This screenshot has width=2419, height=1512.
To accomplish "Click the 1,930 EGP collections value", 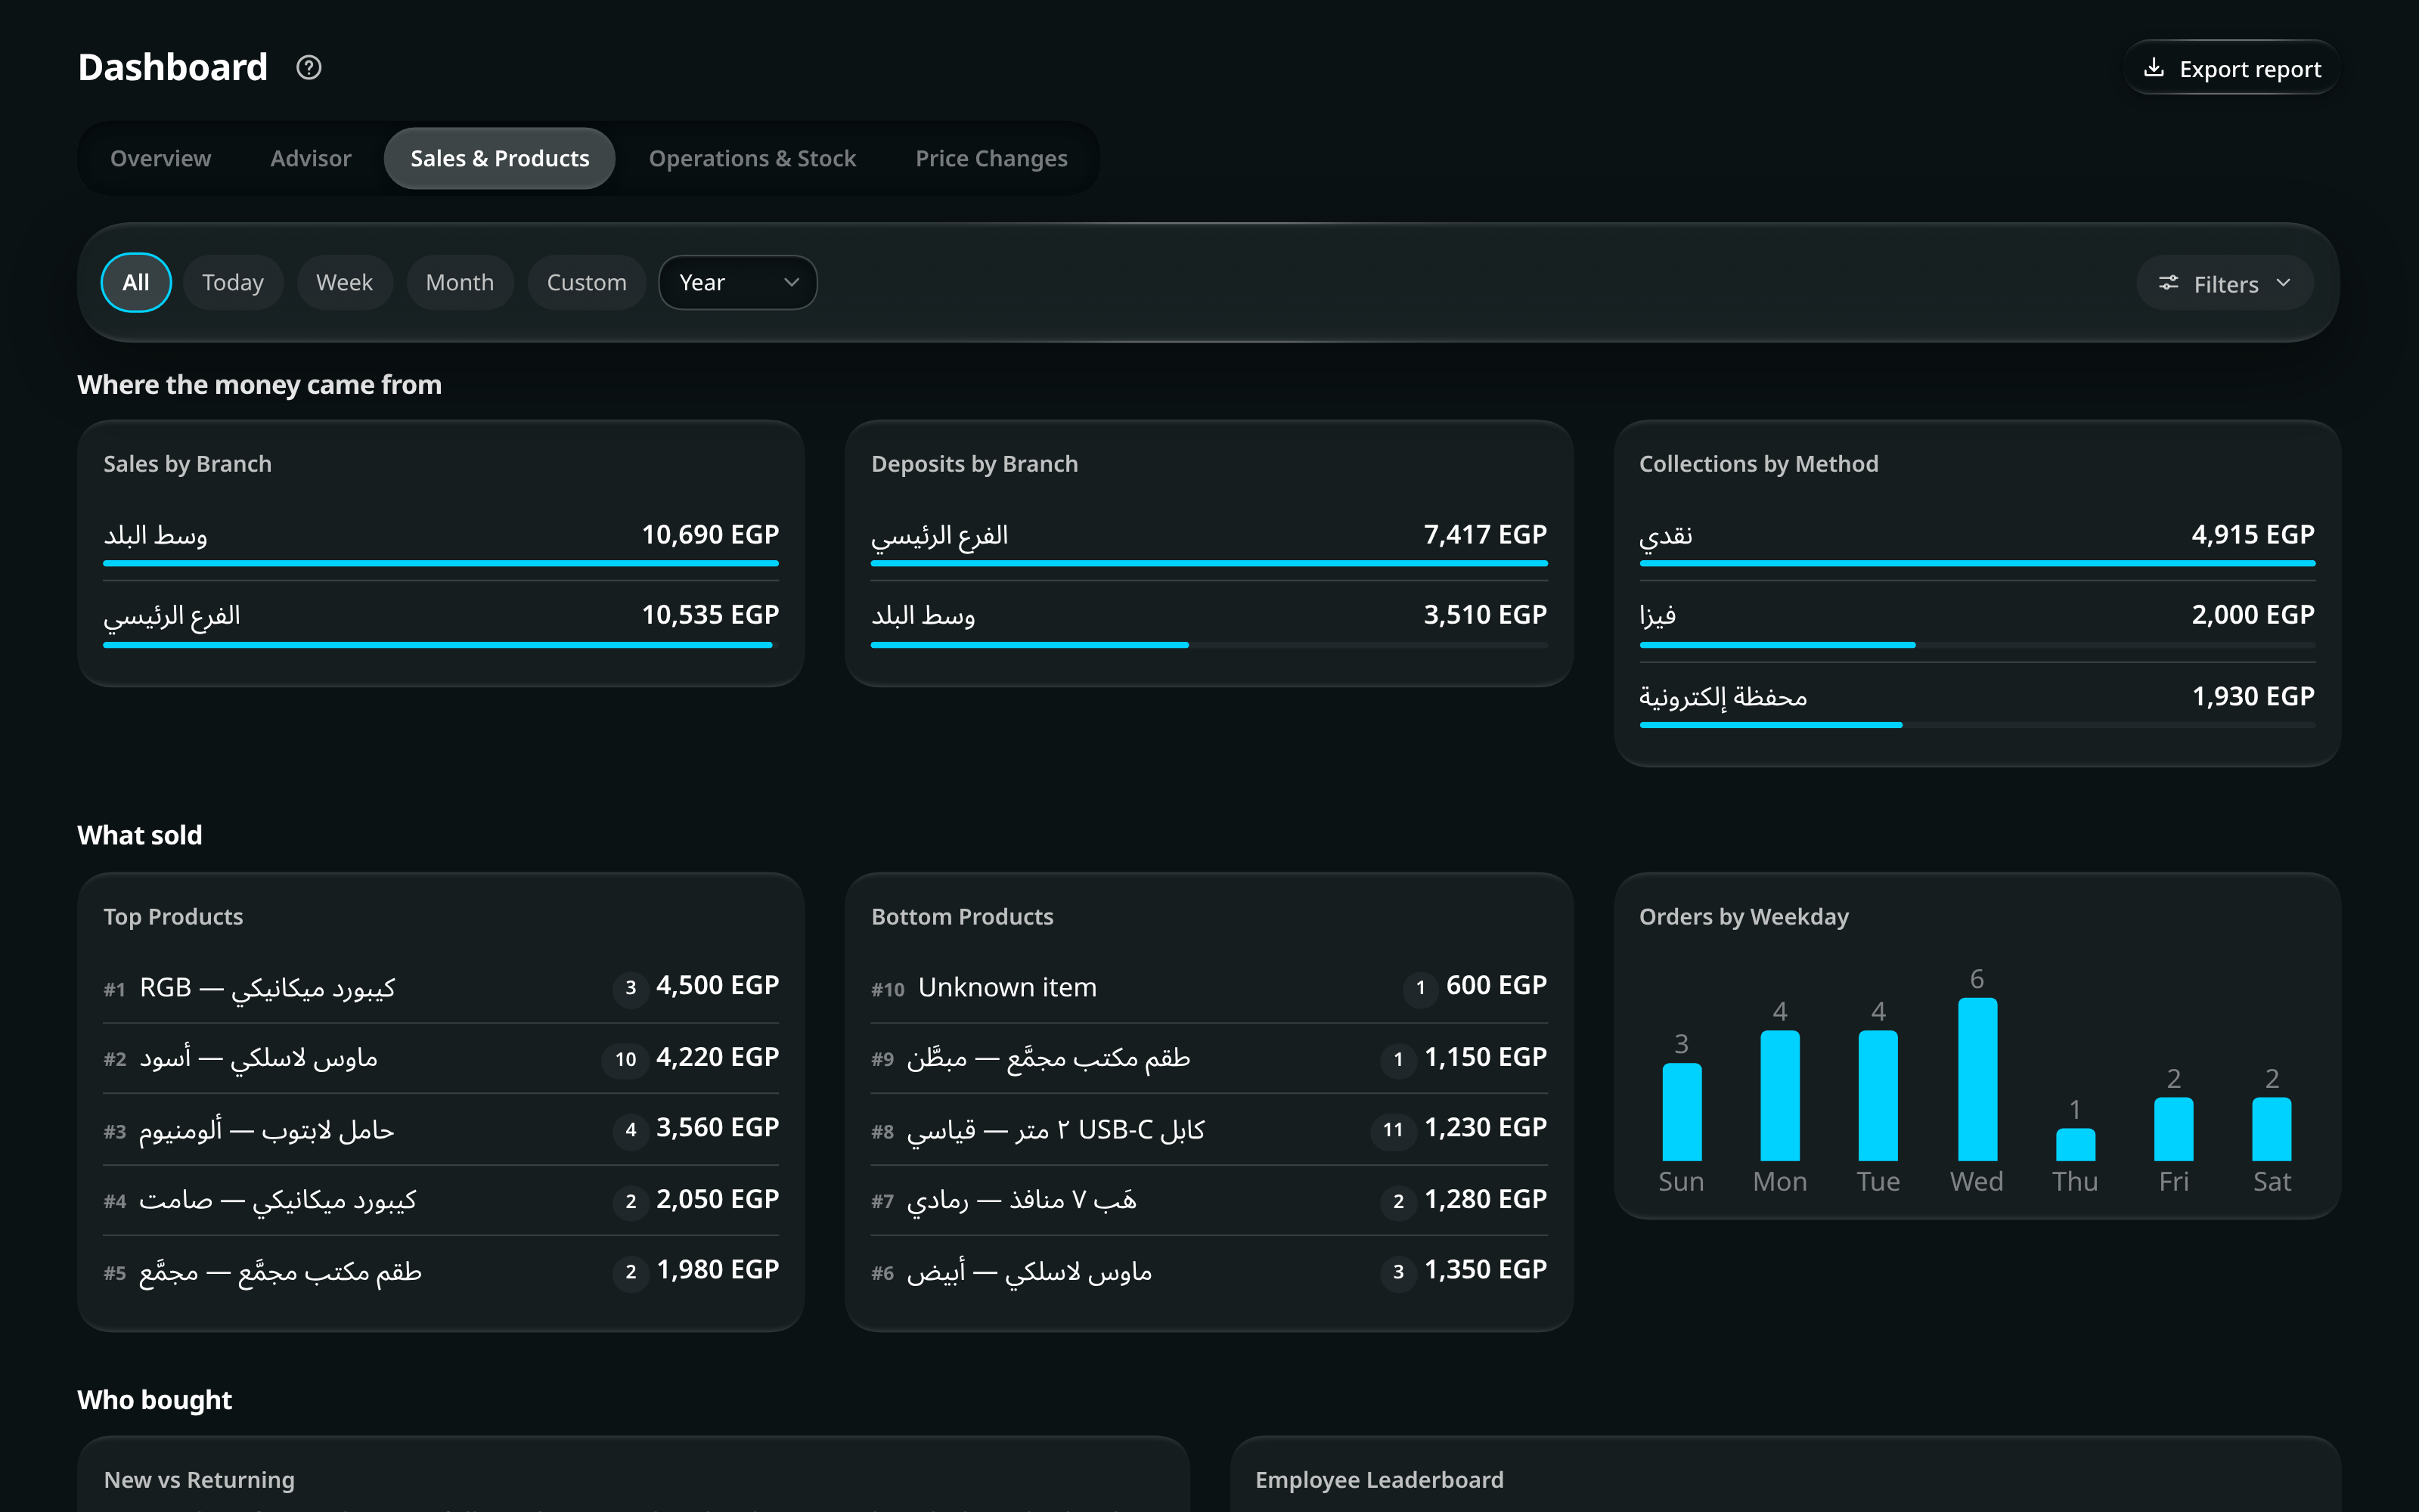I will (2253, 696).
